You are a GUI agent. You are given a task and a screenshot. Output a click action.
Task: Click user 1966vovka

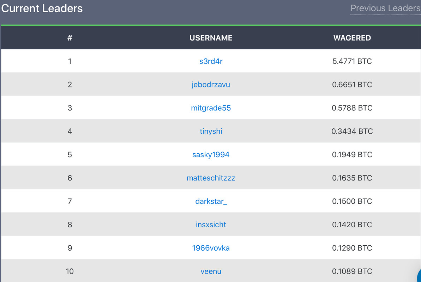coord(211,248)
